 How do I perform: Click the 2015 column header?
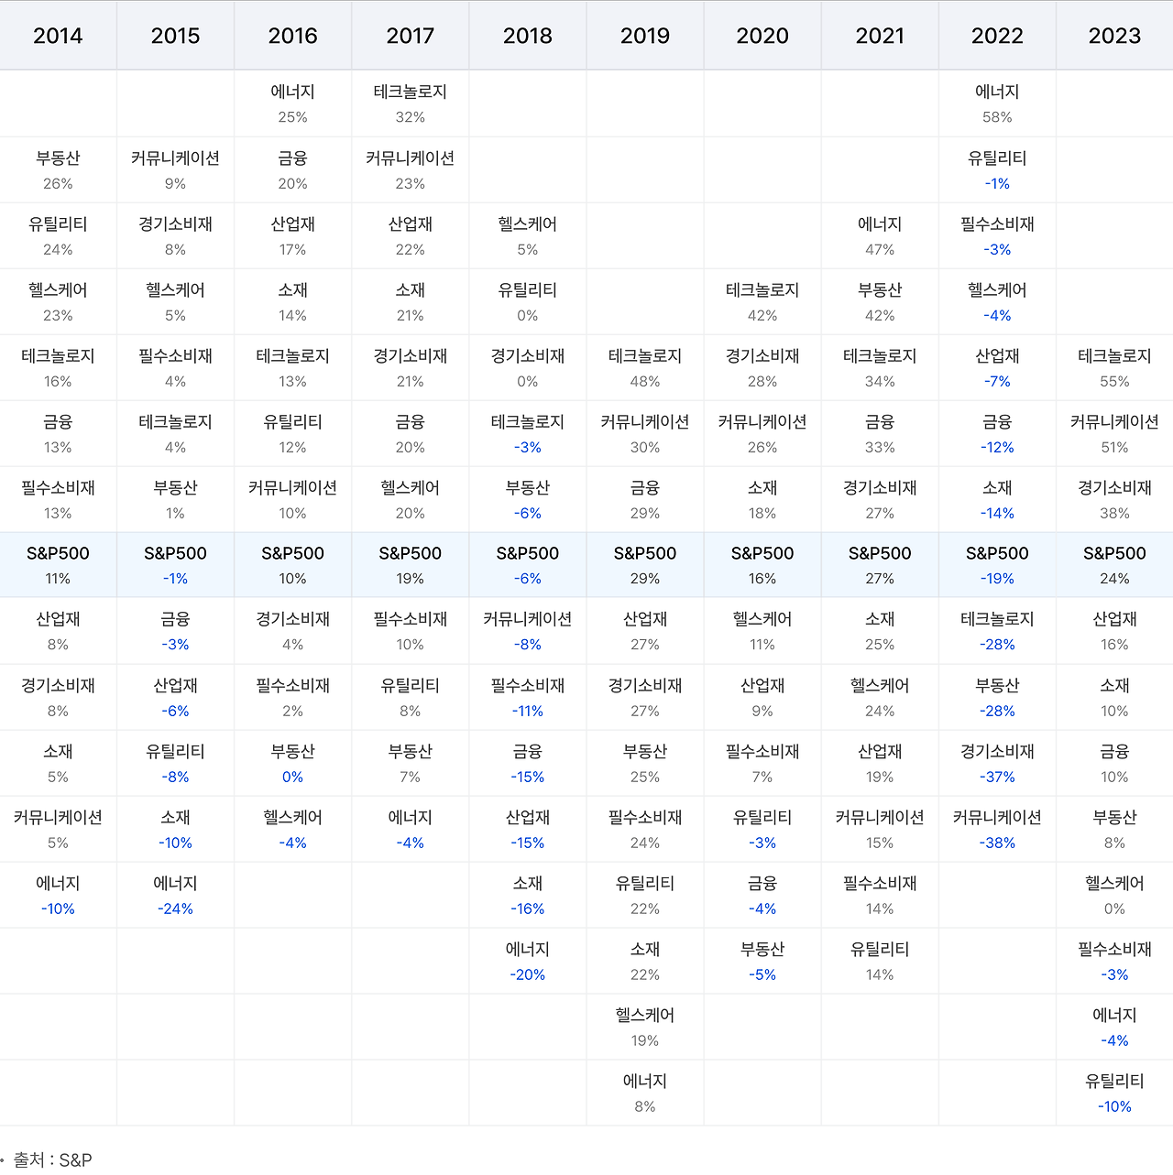click(x=175, y=36)
